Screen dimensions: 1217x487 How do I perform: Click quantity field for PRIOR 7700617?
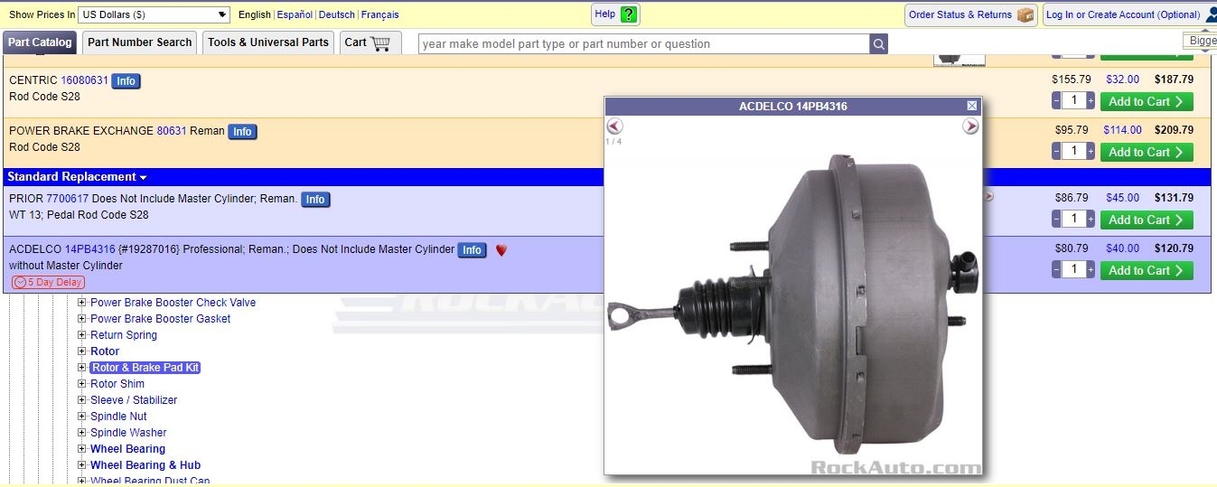1073,220
